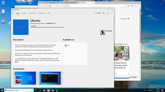165x92 pixels.
Task: Close the New tab in Edge
Action: [94, 3]
